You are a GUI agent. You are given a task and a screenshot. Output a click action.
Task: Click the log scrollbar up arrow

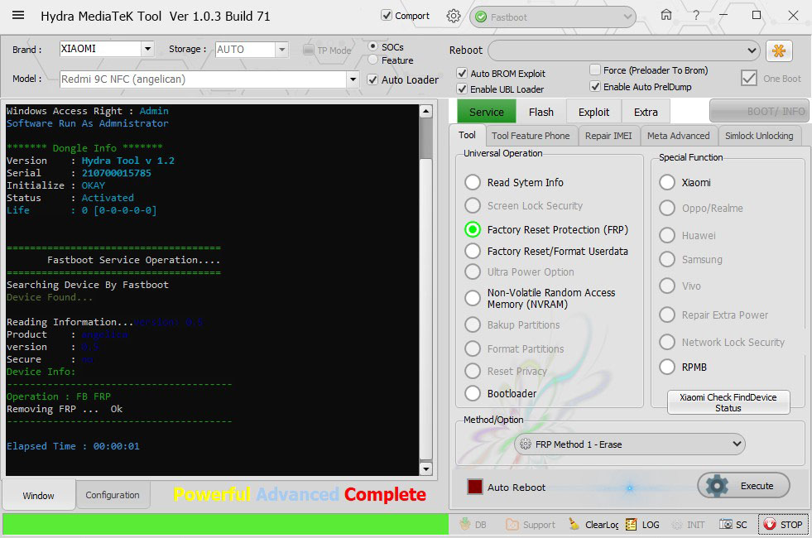point(425,111)
